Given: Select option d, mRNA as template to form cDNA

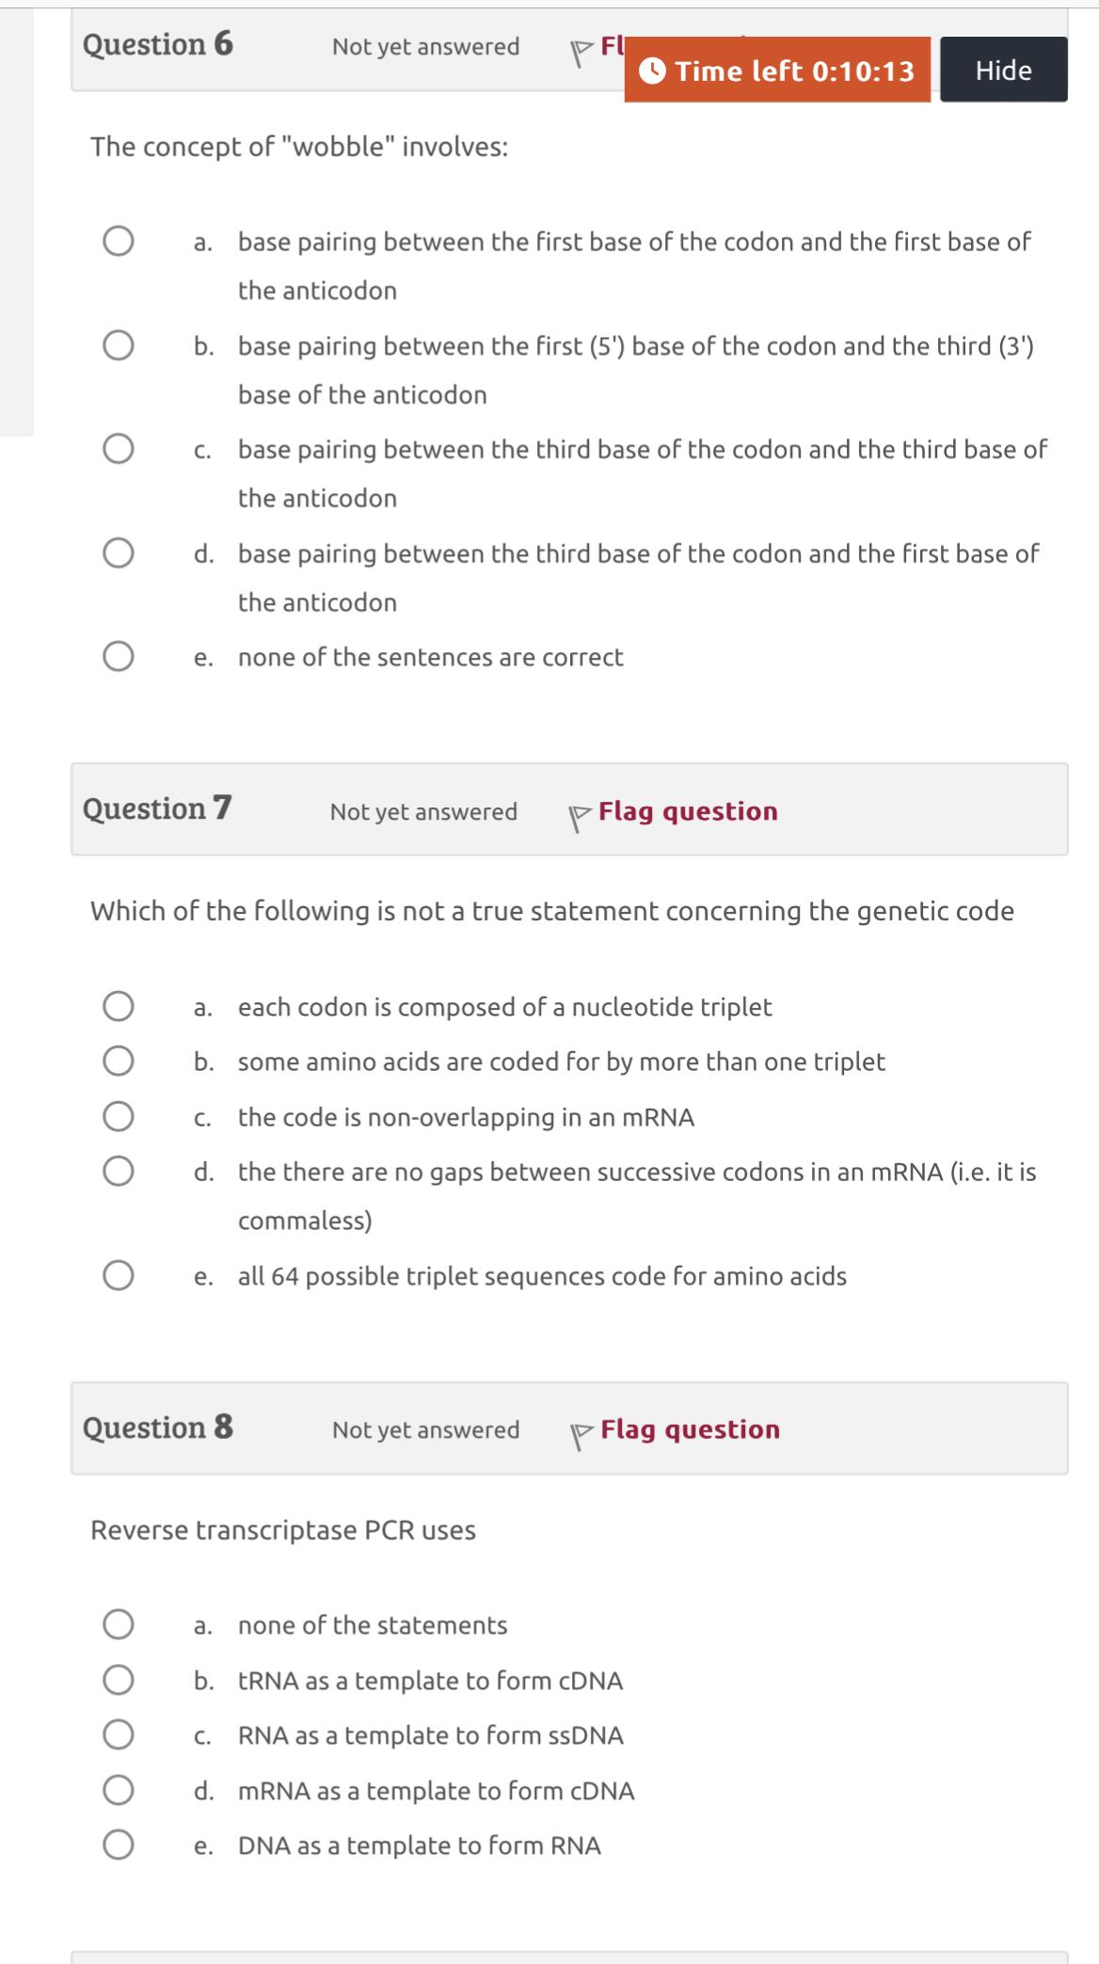Looking at the screenshot, I should (117, 1792).
